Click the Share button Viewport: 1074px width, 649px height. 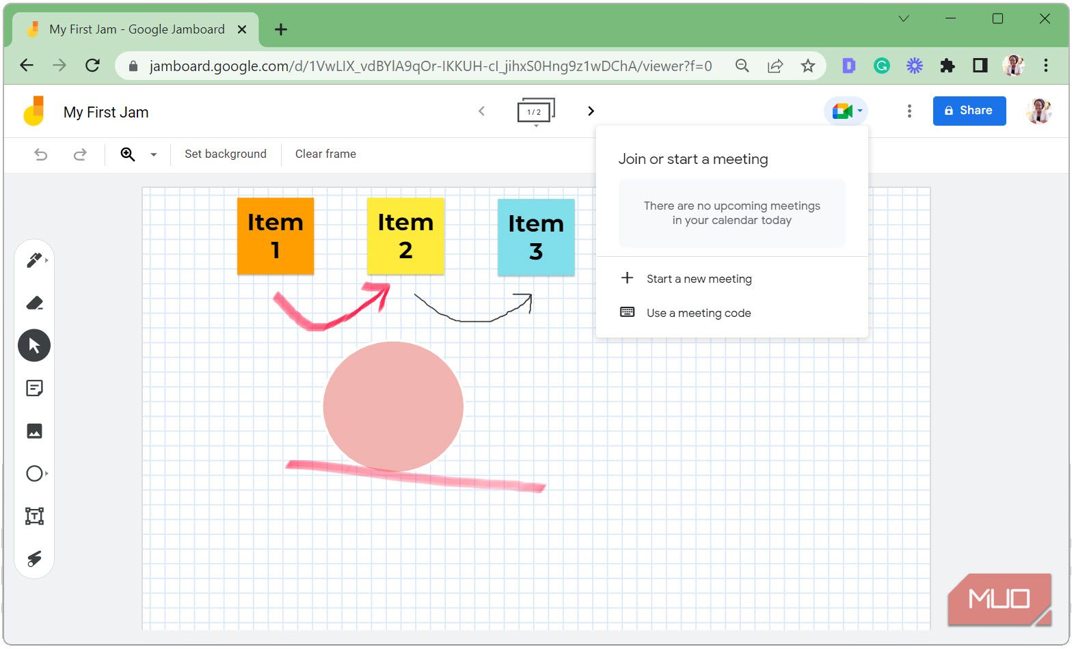pos(969,111)
